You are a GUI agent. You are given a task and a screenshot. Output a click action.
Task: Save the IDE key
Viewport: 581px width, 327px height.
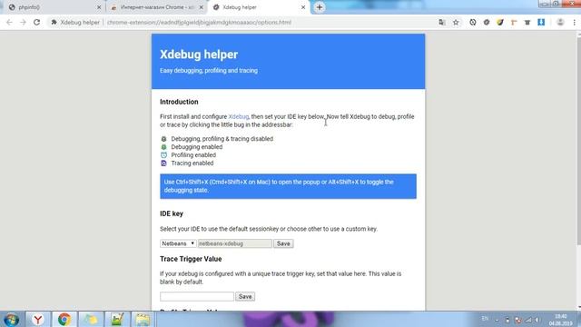click(x=283, y=243)
